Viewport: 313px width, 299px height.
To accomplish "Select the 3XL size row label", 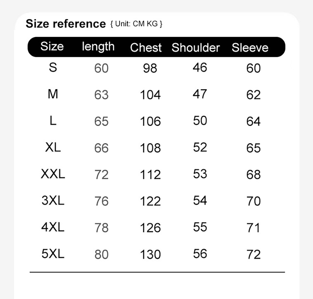I will 53,200.
